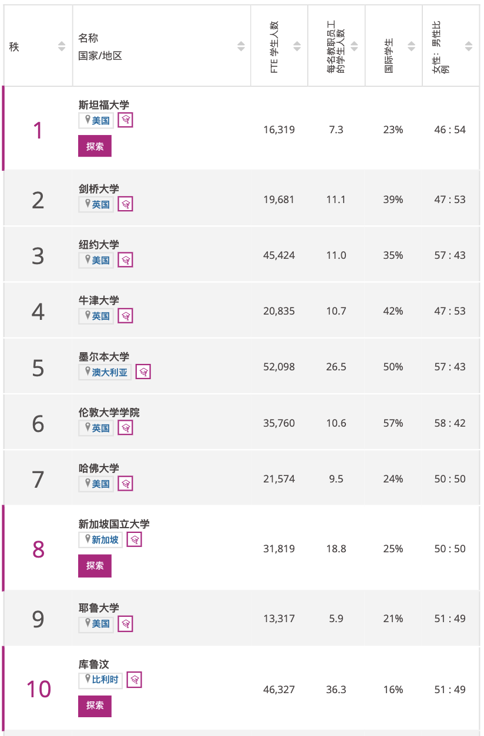Sort by 名称 column sort arrows
Viewport: 484px width, 736px height.
coord(241,46)
